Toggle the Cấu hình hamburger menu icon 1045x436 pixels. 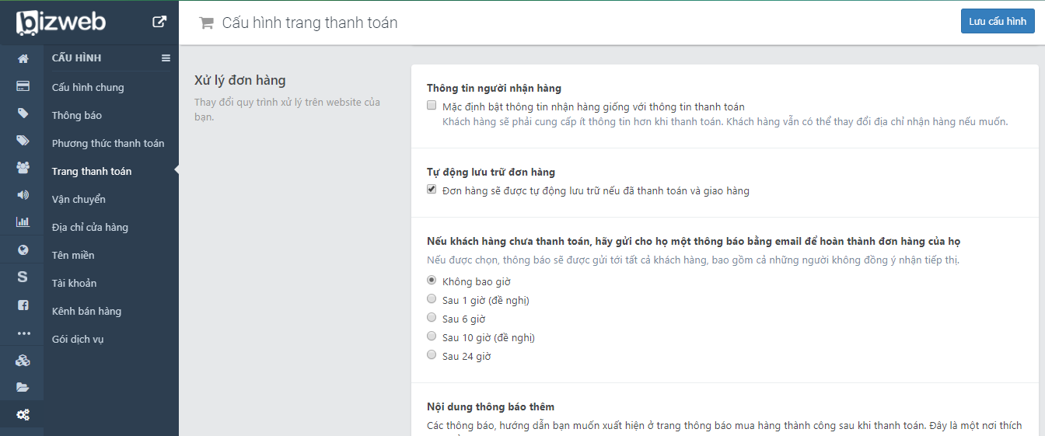coord(166,58)
